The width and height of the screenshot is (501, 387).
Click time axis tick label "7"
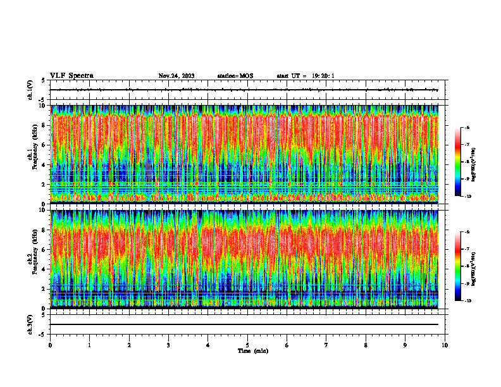[x=326, y=345]
